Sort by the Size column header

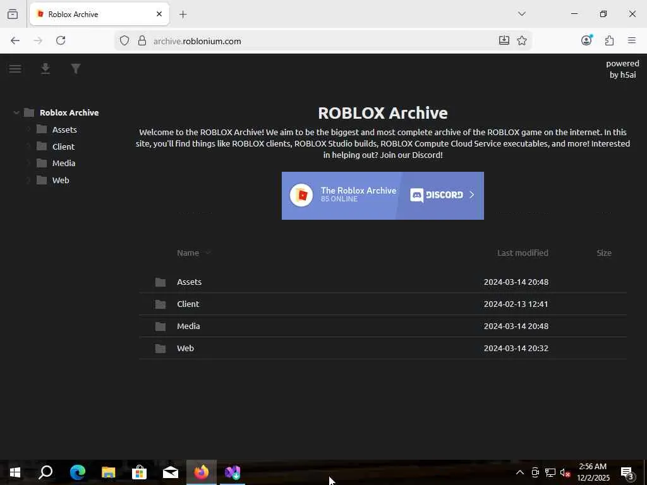(x=603, y=253)
